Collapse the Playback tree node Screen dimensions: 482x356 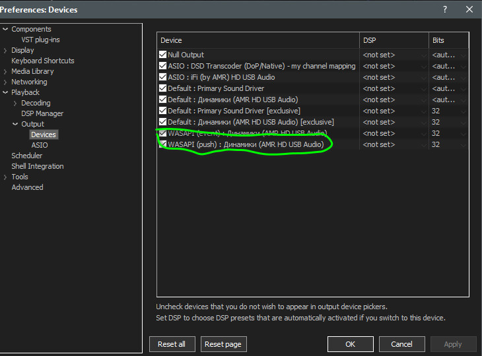[5, 92]
